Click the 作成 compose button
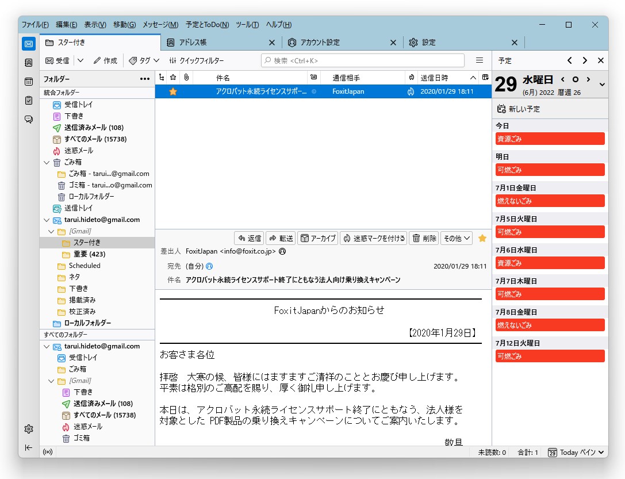Image resolution: width=625 pixels, height=479 pixels. [105, 60]
